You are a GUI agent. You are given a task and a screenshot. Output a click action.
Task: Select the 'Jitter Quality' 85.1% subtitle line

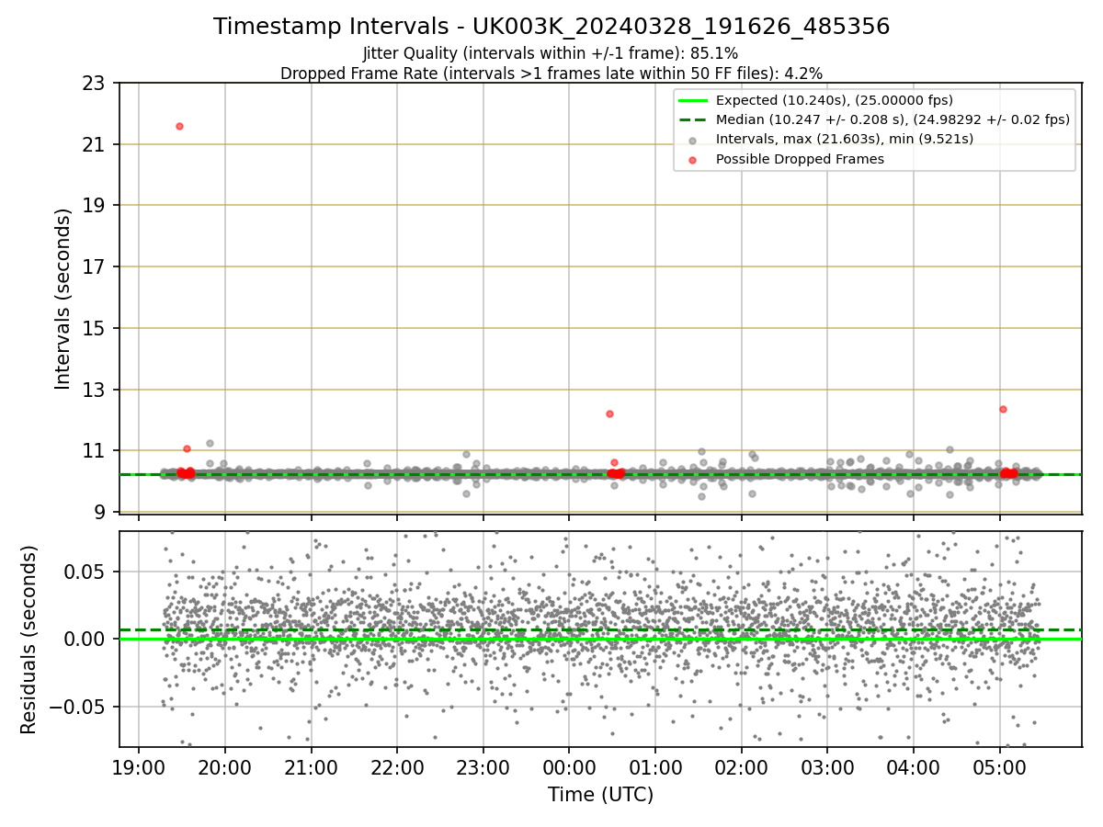coord(551,54)
